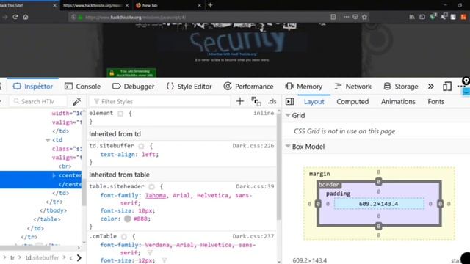Open the Performance tab
The width and height of the screenshot is (470, 264).
(248, 87)
